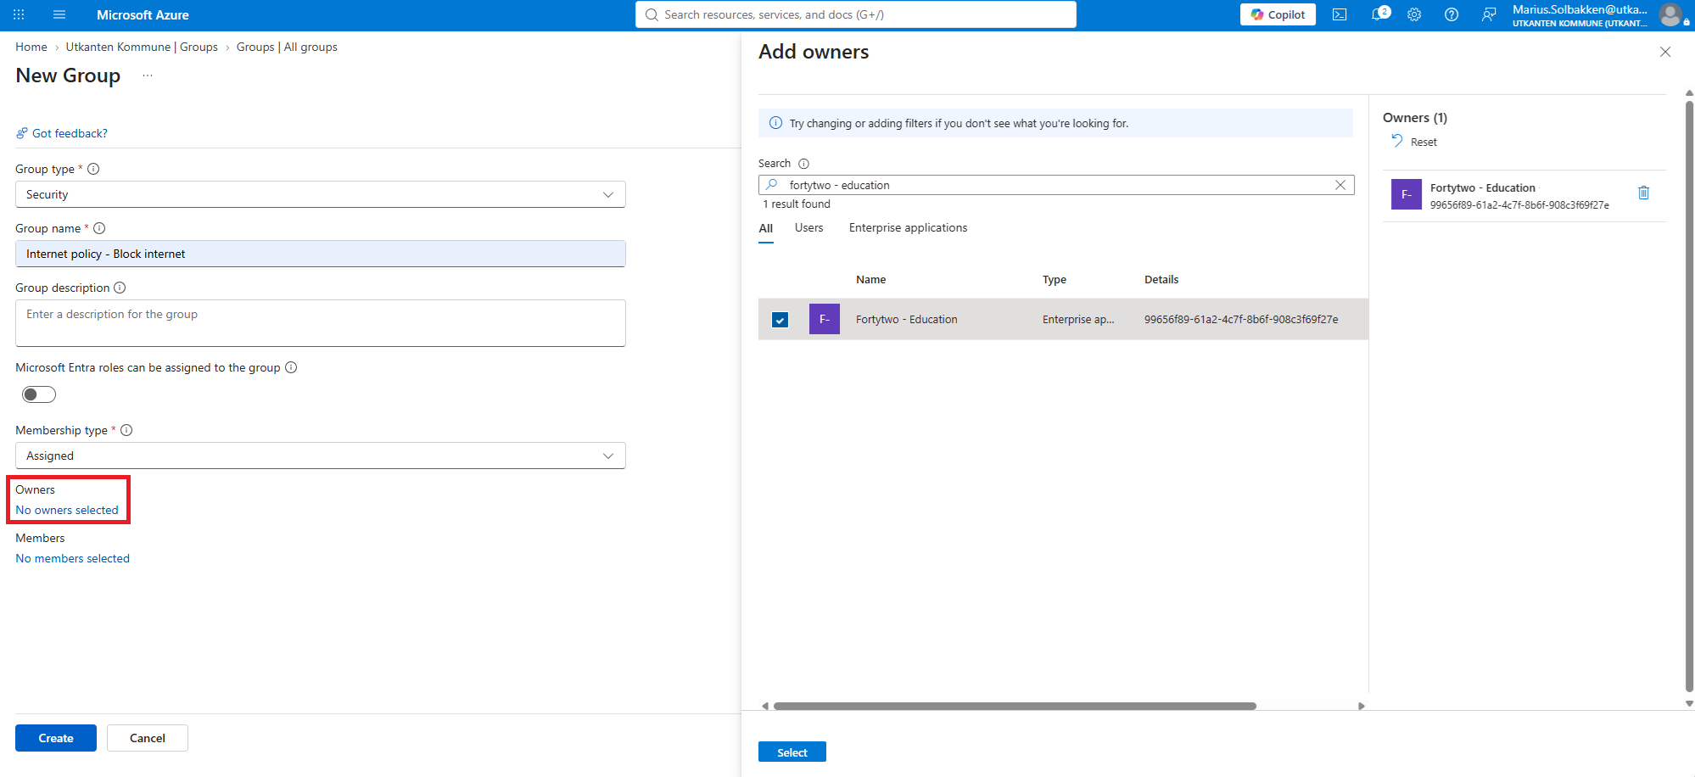This screenshot has width=1695, height=777.
Task: Click the scroll right arrow of horizontal scrollbar
Action: tap(1362, 706)
